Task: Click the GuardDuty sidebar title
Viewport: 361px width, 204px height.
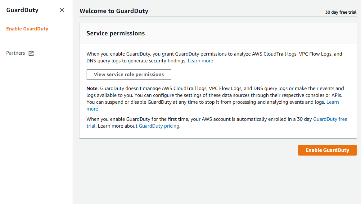Action: [x=22, y=10]
